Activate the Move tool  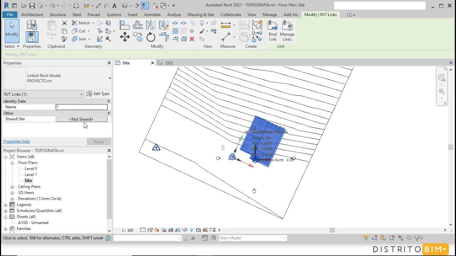125,37
